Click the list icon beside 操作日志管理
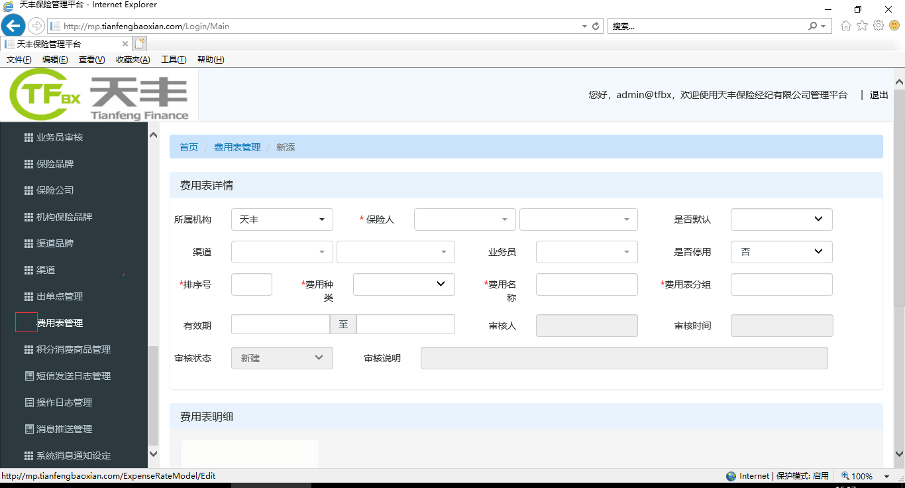905x488 pixels. (x=28, y=402)
